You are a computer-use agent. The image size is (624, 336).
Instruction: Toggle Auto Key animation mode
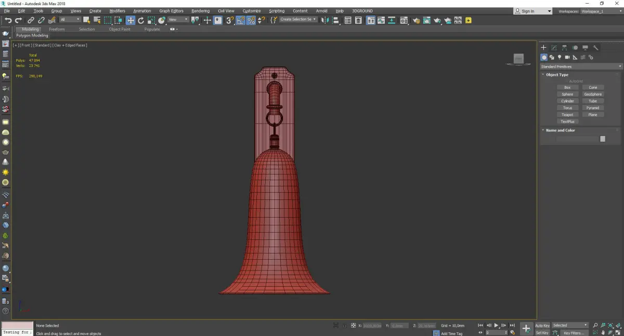pos(542,326)
